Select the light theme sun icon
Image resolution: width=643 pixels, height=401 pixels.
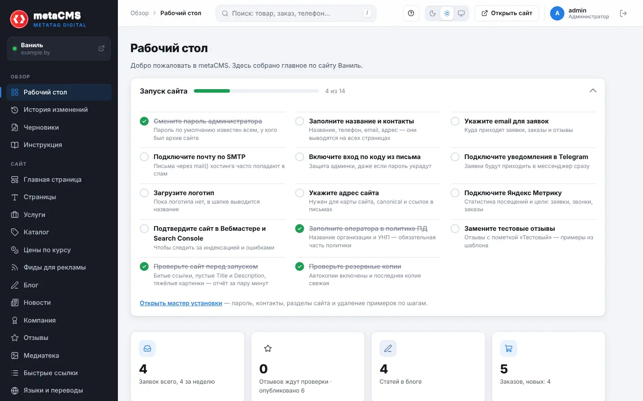click(447, 13)
